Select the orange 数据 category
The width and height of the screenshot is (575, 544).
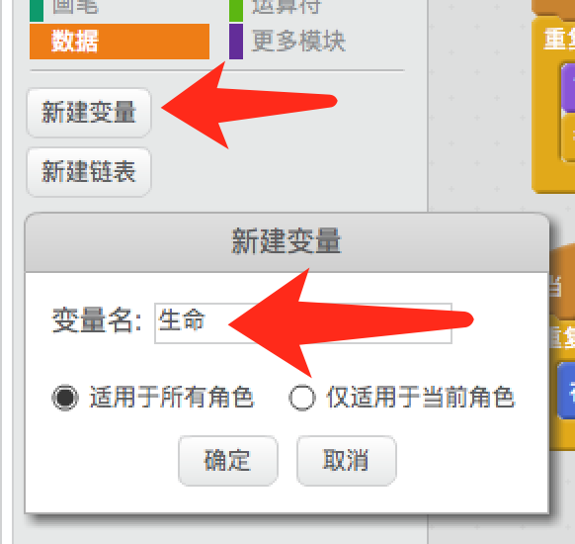(x=120, y=42)
